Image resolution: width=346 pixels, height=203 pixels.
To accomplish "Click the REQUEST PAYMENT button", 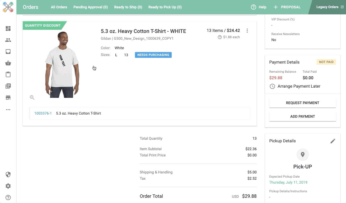I will pyautogui.click(x=302, y=103).
